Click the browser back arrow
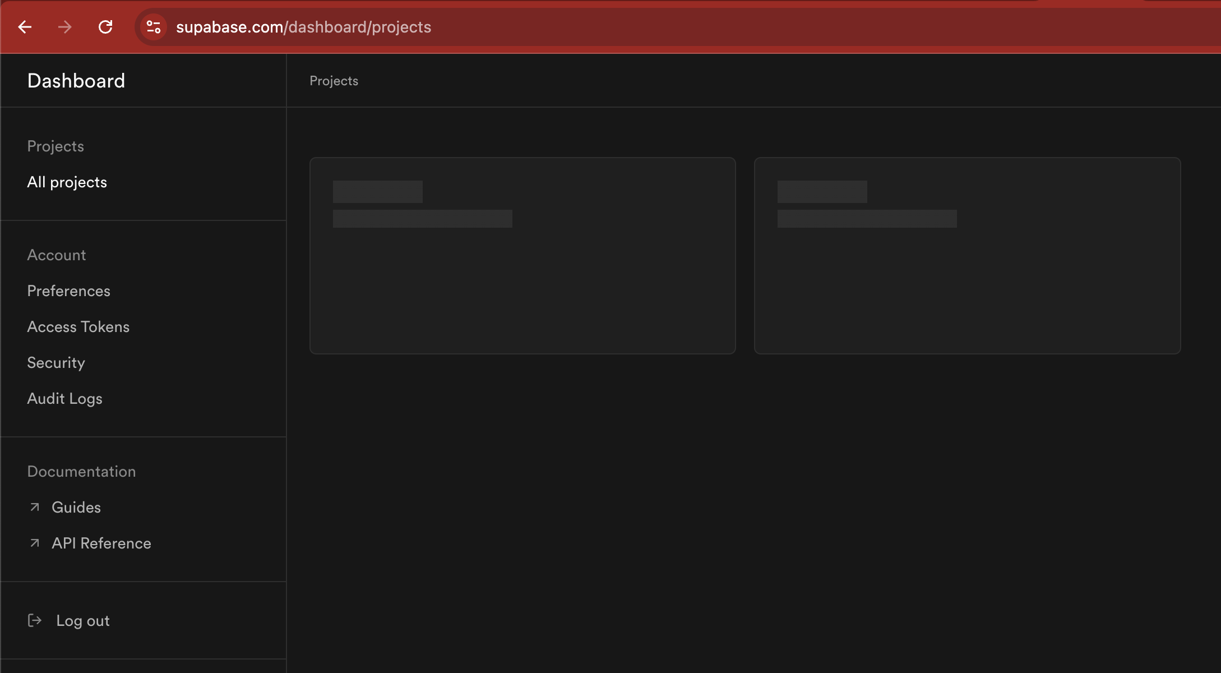Screen dimensions: 1221x673 pos(25,27)
